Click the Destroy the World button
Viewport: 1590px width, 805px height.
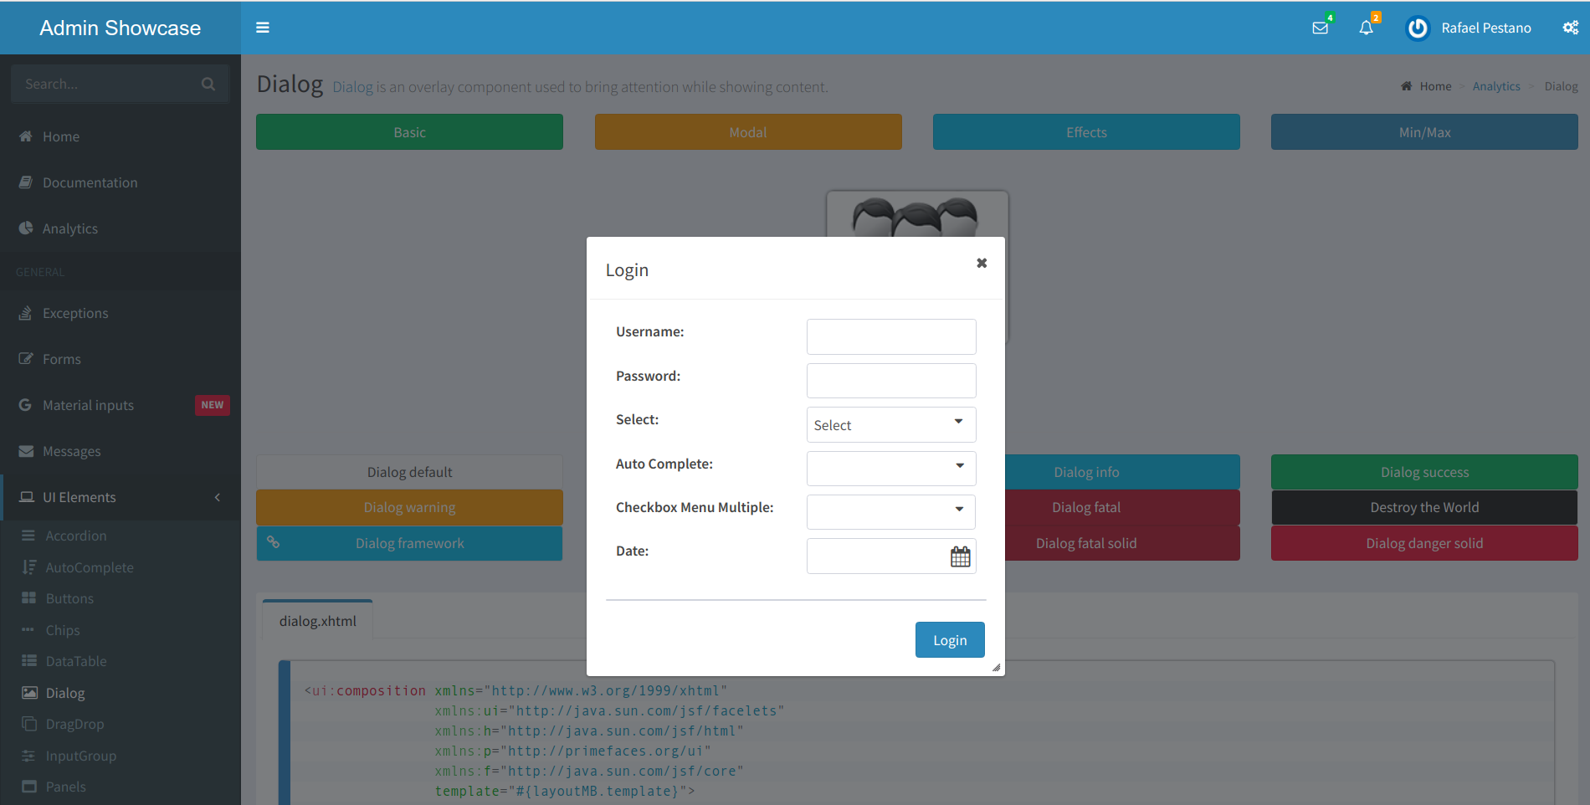tap(1423, 506)
